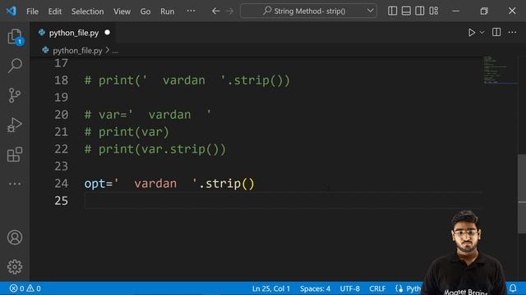The image size is (526, 295).
Task: Open the Accounts menu
Action: tap(15, 238)
